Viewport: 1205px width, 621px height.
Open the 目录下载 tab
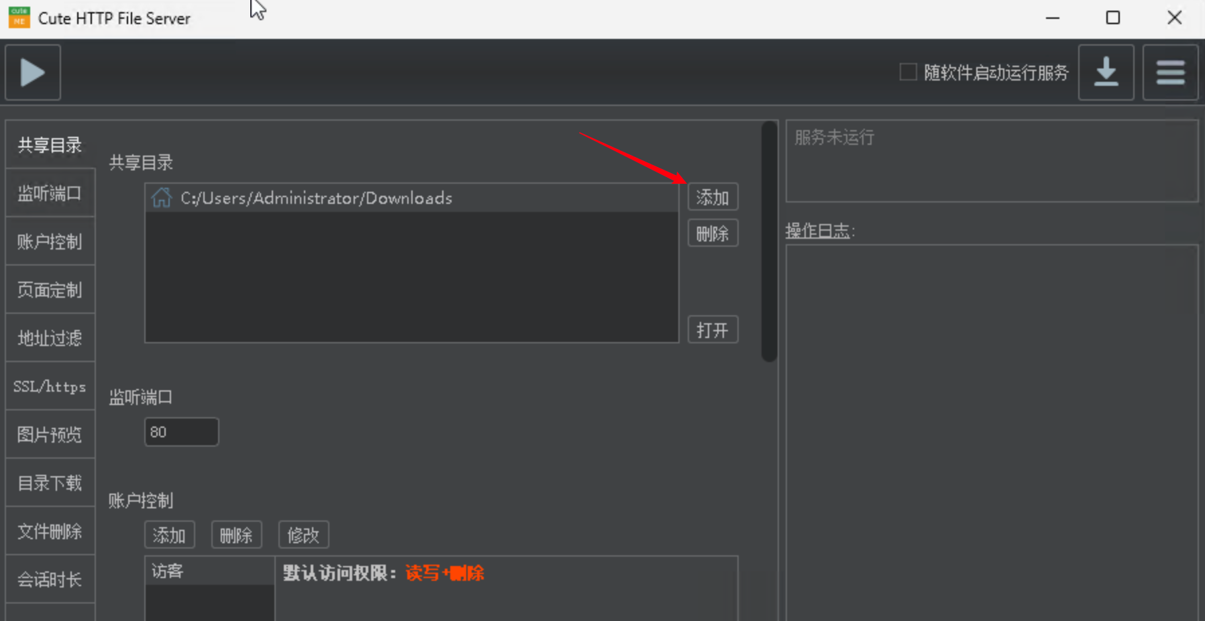[x=50, y=484]
